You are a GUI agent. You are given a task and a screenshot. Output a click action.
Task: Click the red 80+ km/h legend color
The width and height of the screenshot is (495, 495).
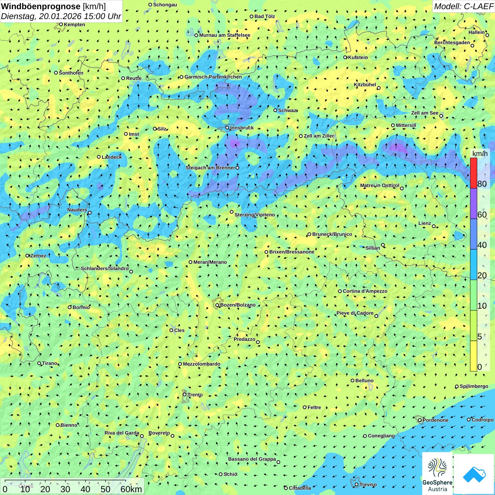(x=473, y=173)
